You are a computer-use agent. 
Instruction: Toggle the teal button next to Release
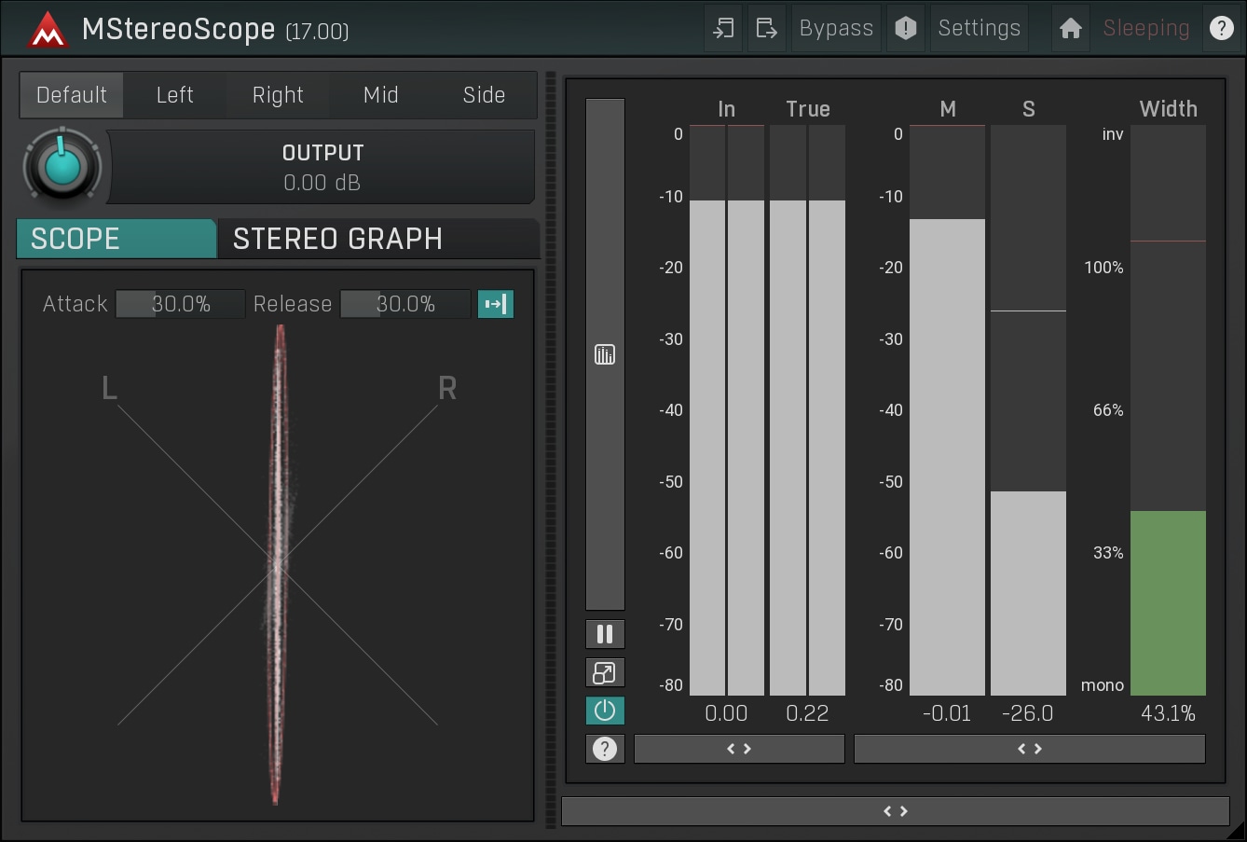click(x=495, y=304)
